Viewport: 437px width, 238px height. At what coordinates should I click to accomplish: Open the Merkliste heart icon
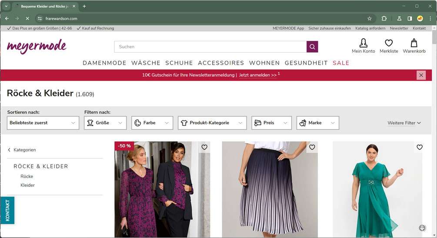click(x=389, y=46)
